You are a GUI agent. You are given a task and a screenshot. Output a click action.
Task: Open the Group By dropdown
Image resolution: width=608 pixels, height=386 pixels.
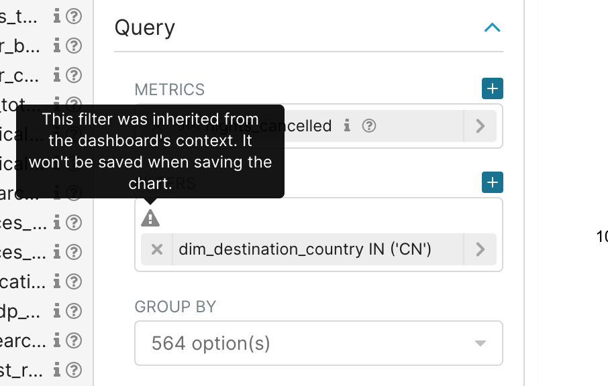tap(319, 343)
